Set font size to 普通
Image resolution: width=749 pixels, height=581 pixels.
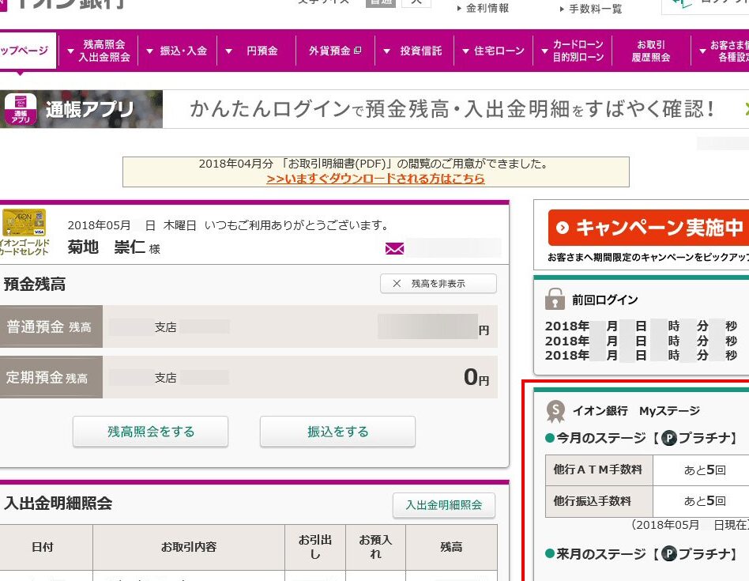point(380,2)
